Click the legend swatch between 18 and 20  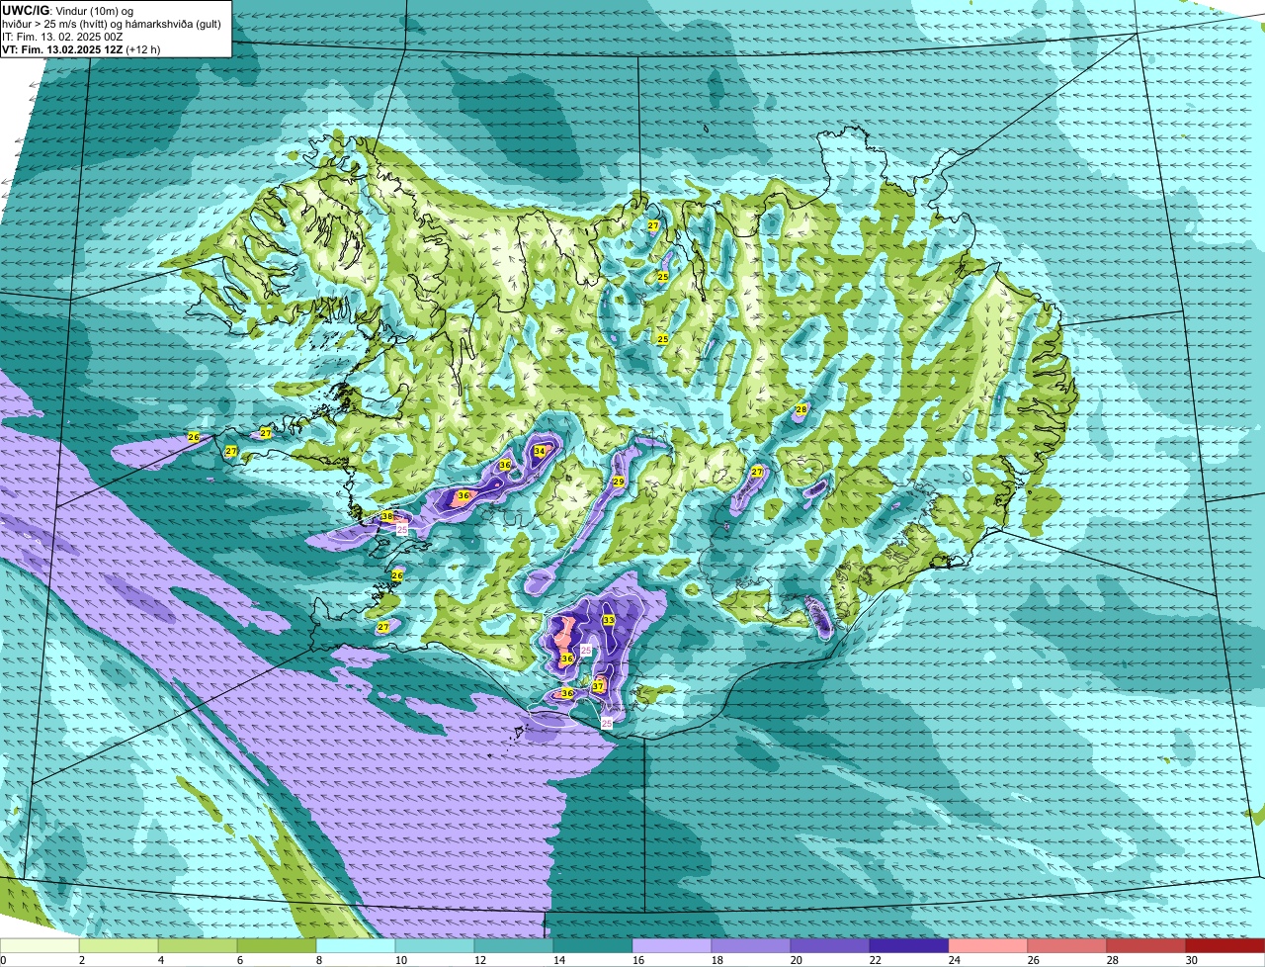click(751, 945)
